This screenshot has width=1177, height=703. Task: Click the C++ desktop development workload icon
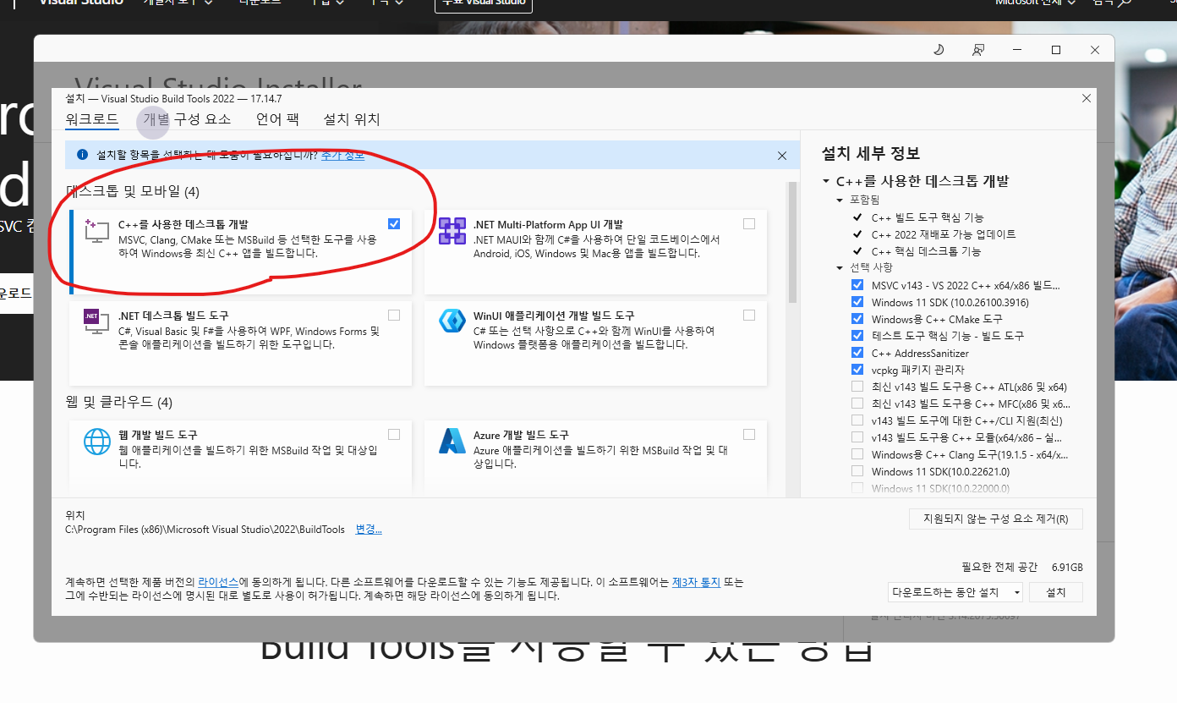click(x=96, y=231)
